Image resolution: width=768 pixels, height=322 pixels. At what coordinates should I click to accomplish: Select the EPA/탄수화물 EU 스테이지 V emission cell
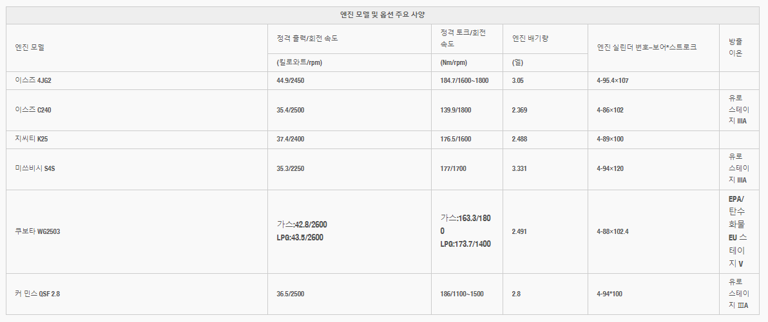coord(735,231)
